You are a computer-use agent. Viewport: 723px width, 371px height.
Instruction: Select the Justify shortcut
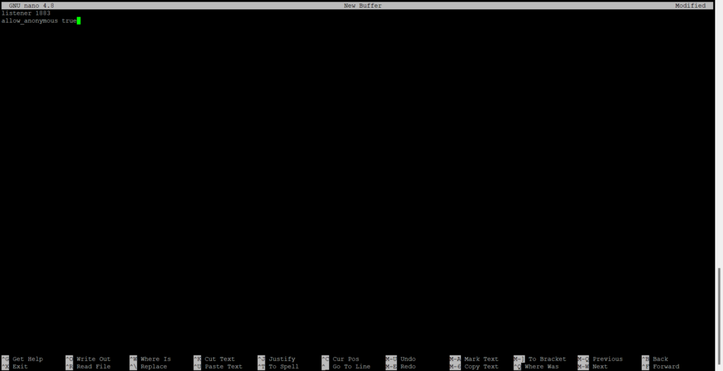(x=282, y=359)
